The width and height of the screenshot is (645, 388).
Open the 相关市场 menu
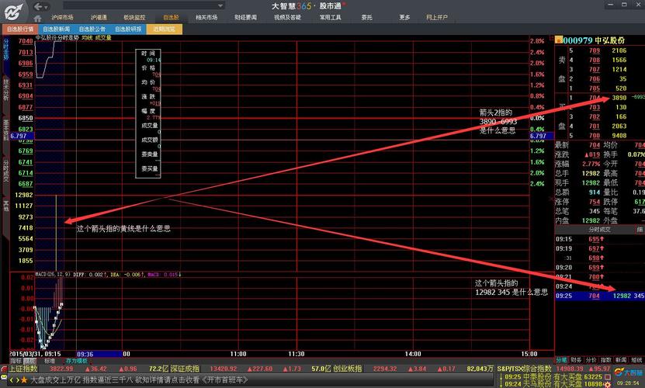206,17
